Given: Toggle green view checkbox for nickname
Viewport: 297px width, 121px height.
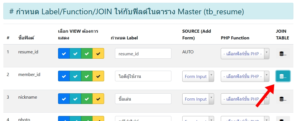Looking at the screenshot, I should click(87, 99).
